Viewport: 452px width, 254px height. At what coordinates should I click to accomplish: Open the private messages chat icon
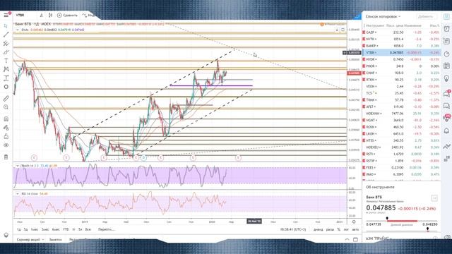click(x=446, y=106)
